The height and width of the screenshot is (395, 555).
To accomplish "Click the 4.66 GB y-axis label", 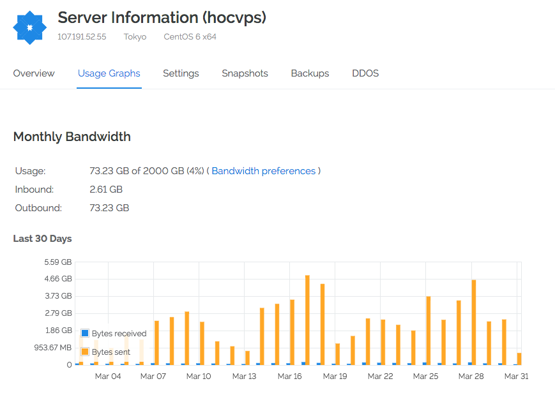I will click(x=58, y=279).
